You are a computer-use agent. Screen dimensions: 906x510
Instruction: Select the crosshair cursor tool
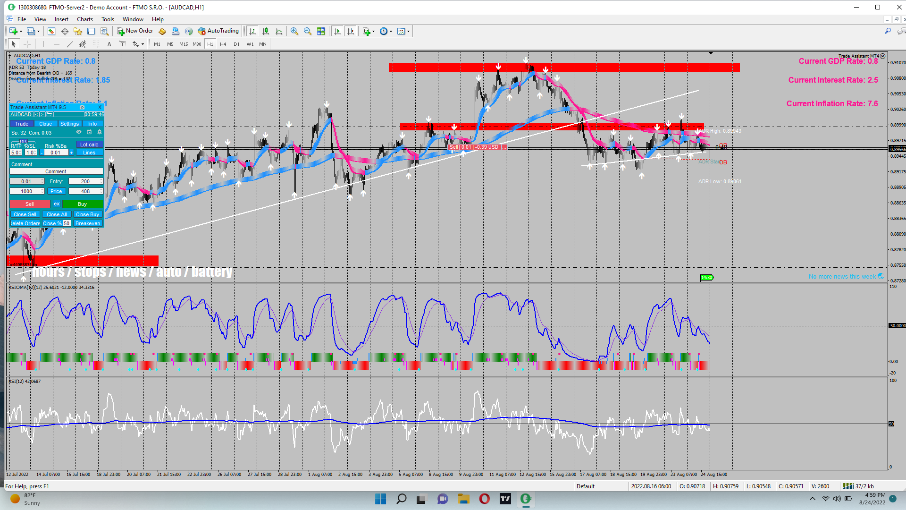(27, 44)
